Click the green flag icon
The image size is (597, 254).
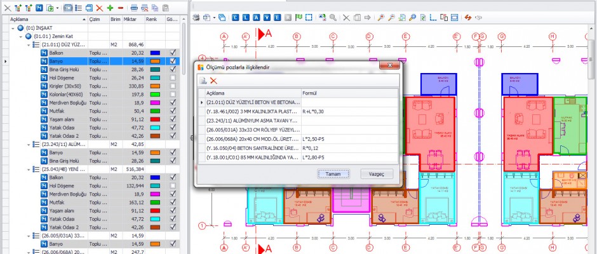coord(299,17)
